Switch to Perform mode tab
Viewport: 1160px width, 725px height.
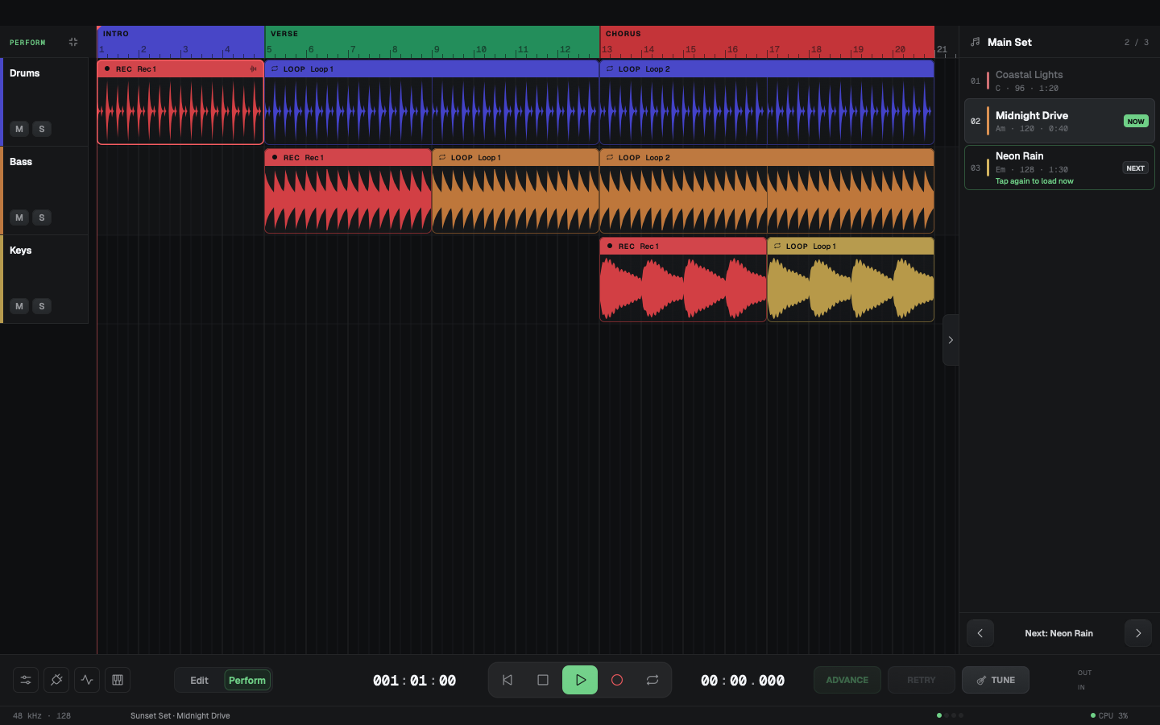tap(247, 680)
